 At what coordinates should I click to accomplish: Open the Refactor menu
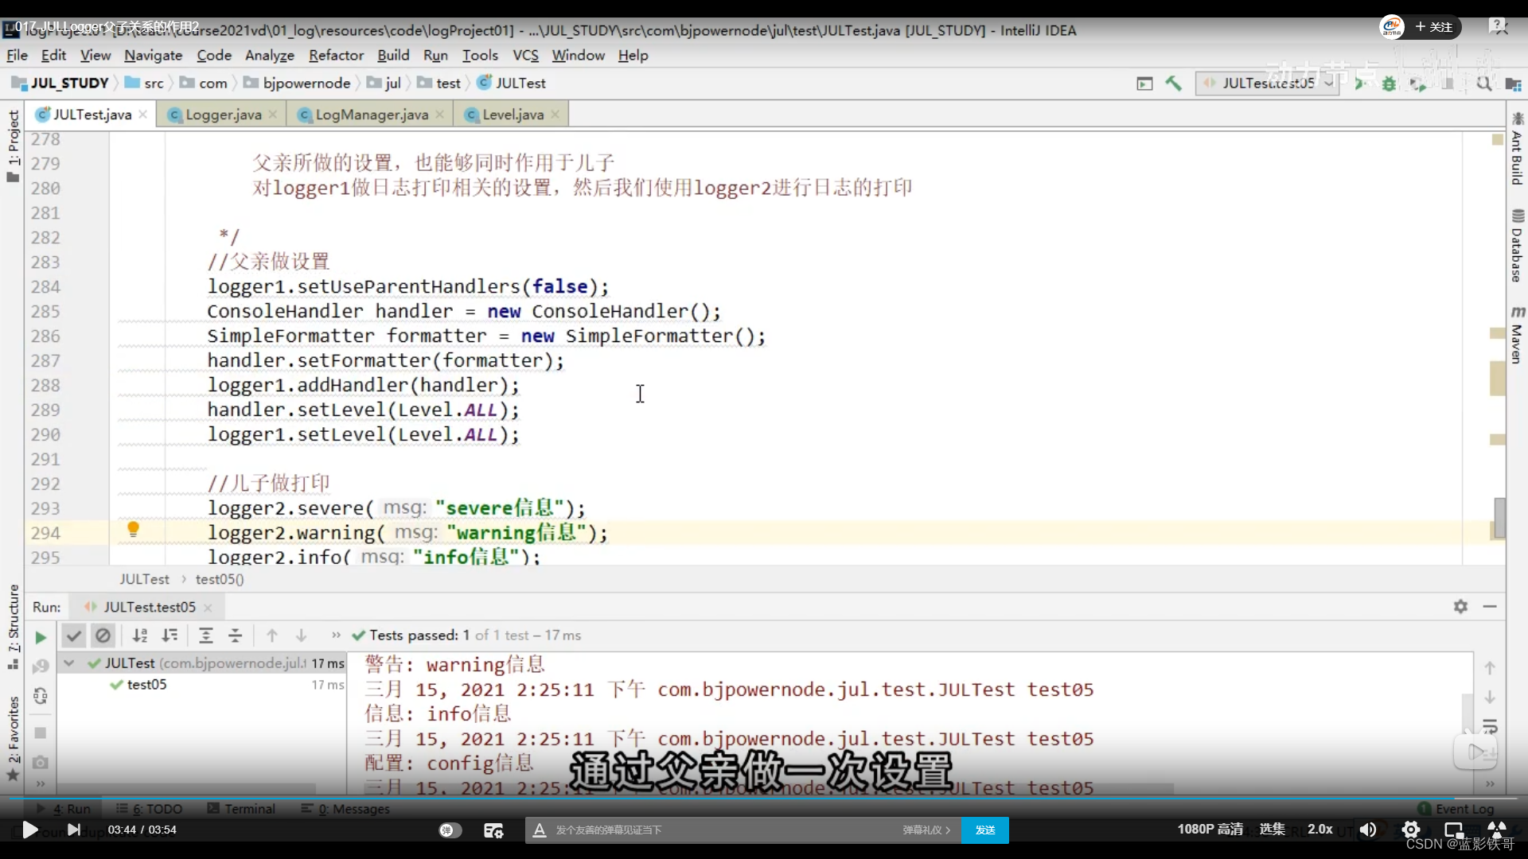click(x=336, y=55)
